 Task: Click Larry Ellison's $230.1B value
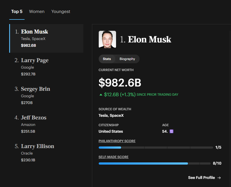pos(28,160)
